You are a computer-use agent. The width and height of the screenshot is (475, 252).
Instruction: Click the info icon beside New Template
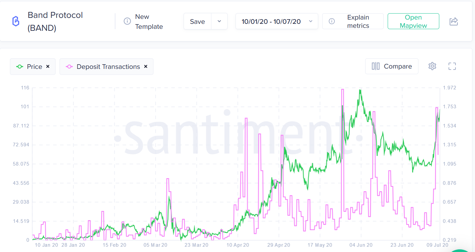pyautogui.click(x=127, y=21)
